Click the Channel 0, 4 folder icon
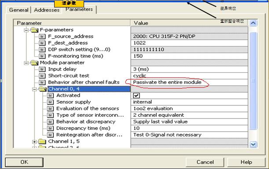 pos(43,89)
